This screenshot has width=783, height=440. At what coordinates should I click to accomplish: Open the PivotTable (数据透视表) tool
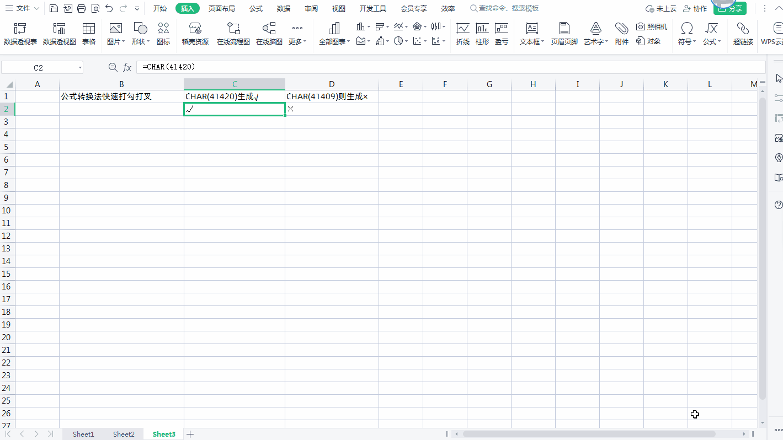tap(20, 34)
